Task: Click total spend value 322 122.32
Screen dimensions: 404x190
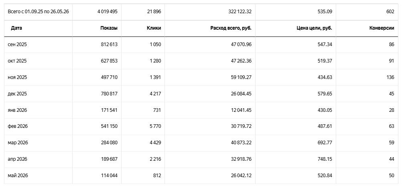Action: pyautogui.click(x=240, y=12)
